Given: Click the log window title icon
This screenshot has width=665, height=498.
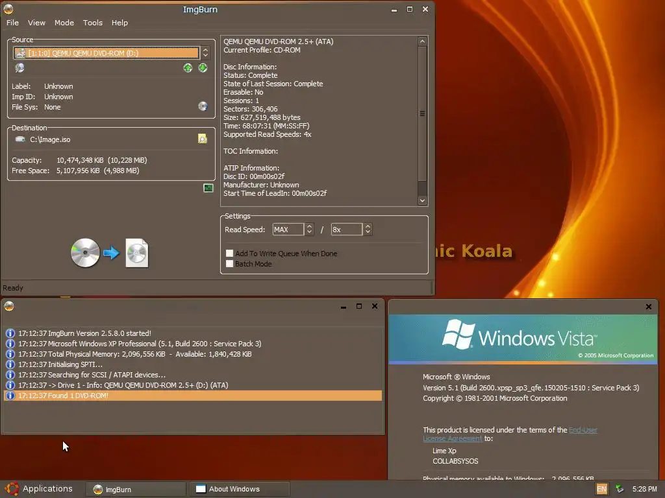Looking at the screenshot, I should coord(9,306).
